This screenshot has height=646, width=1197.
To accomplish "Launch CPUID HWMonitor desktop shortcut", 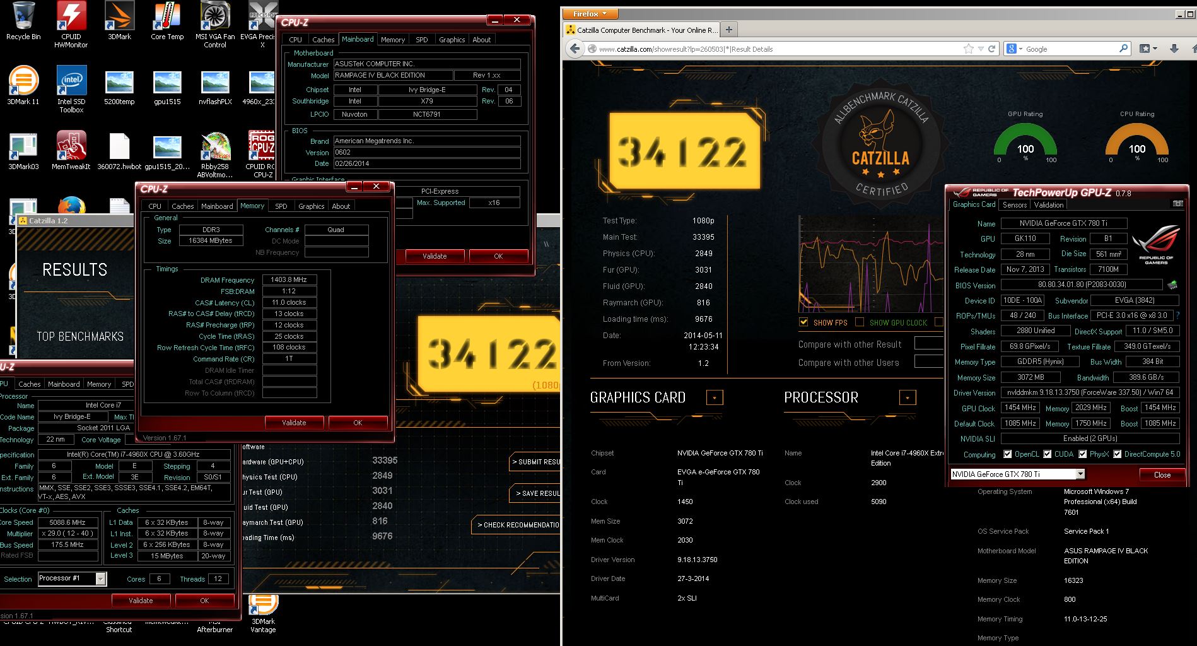I will pyautogui.click(x=71, y=25).
